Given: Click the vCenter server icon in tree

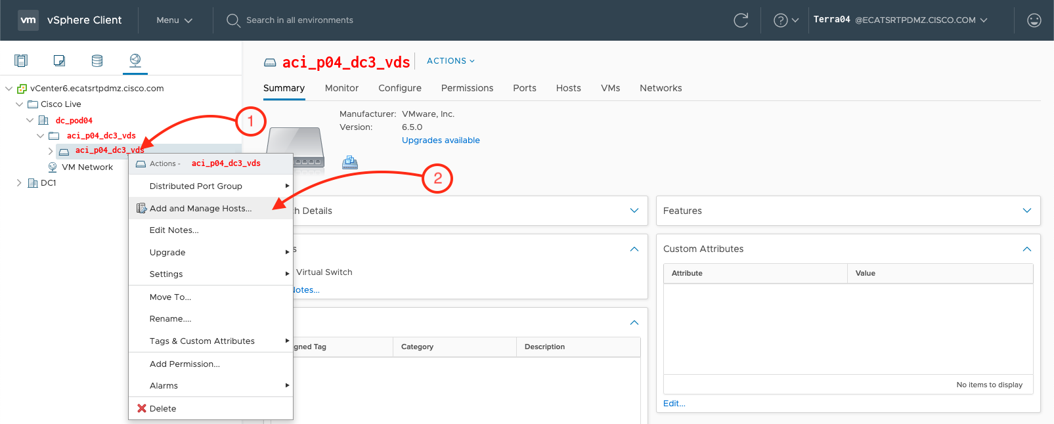Looking at the screenshot, I should click(x=22, y=89).
